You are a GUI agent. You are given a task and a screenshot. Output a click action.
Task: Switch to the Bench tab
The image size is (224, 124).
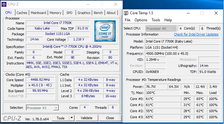(98, 13)
